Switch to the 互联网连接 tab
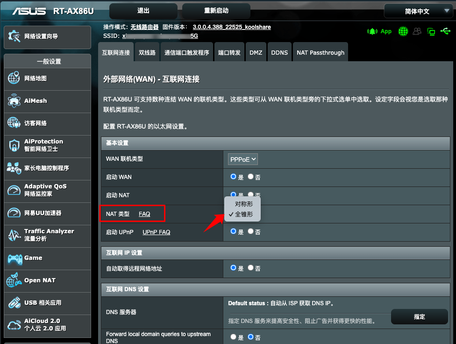Screen dimensions: 456x344 [x=116, y=52]
